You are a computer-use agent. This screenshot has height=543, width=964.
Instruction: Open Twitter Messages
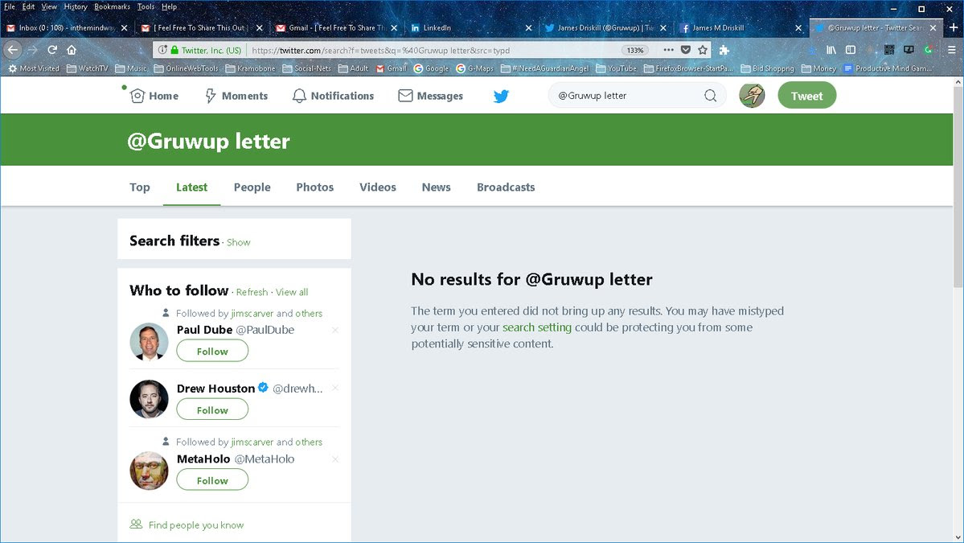click(x=430, y=96)
